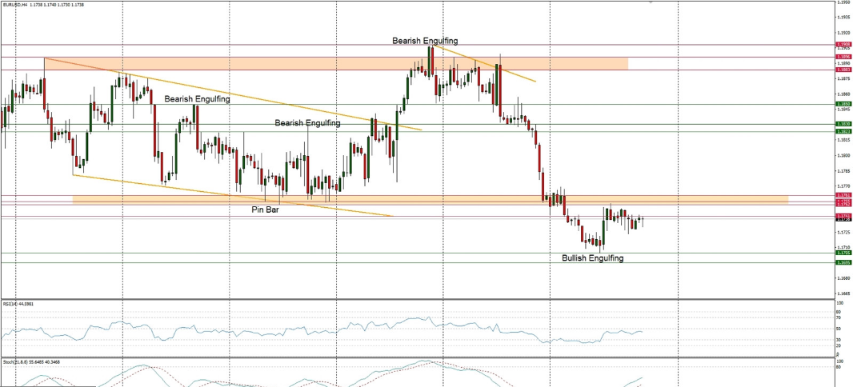This screenshot has width=853, height=387.
Task: Click the EURUSD,H4 chart symbol title
Action: tap(18, 4)
